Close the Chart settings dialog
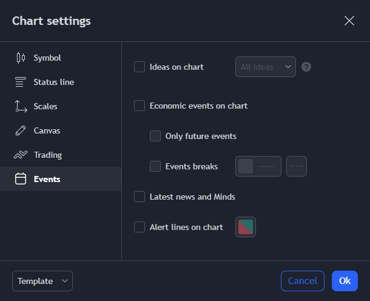 [349, 21]
